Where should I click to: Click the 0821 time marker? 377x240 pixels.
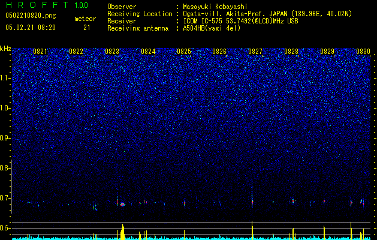click(x=40, y=52)
